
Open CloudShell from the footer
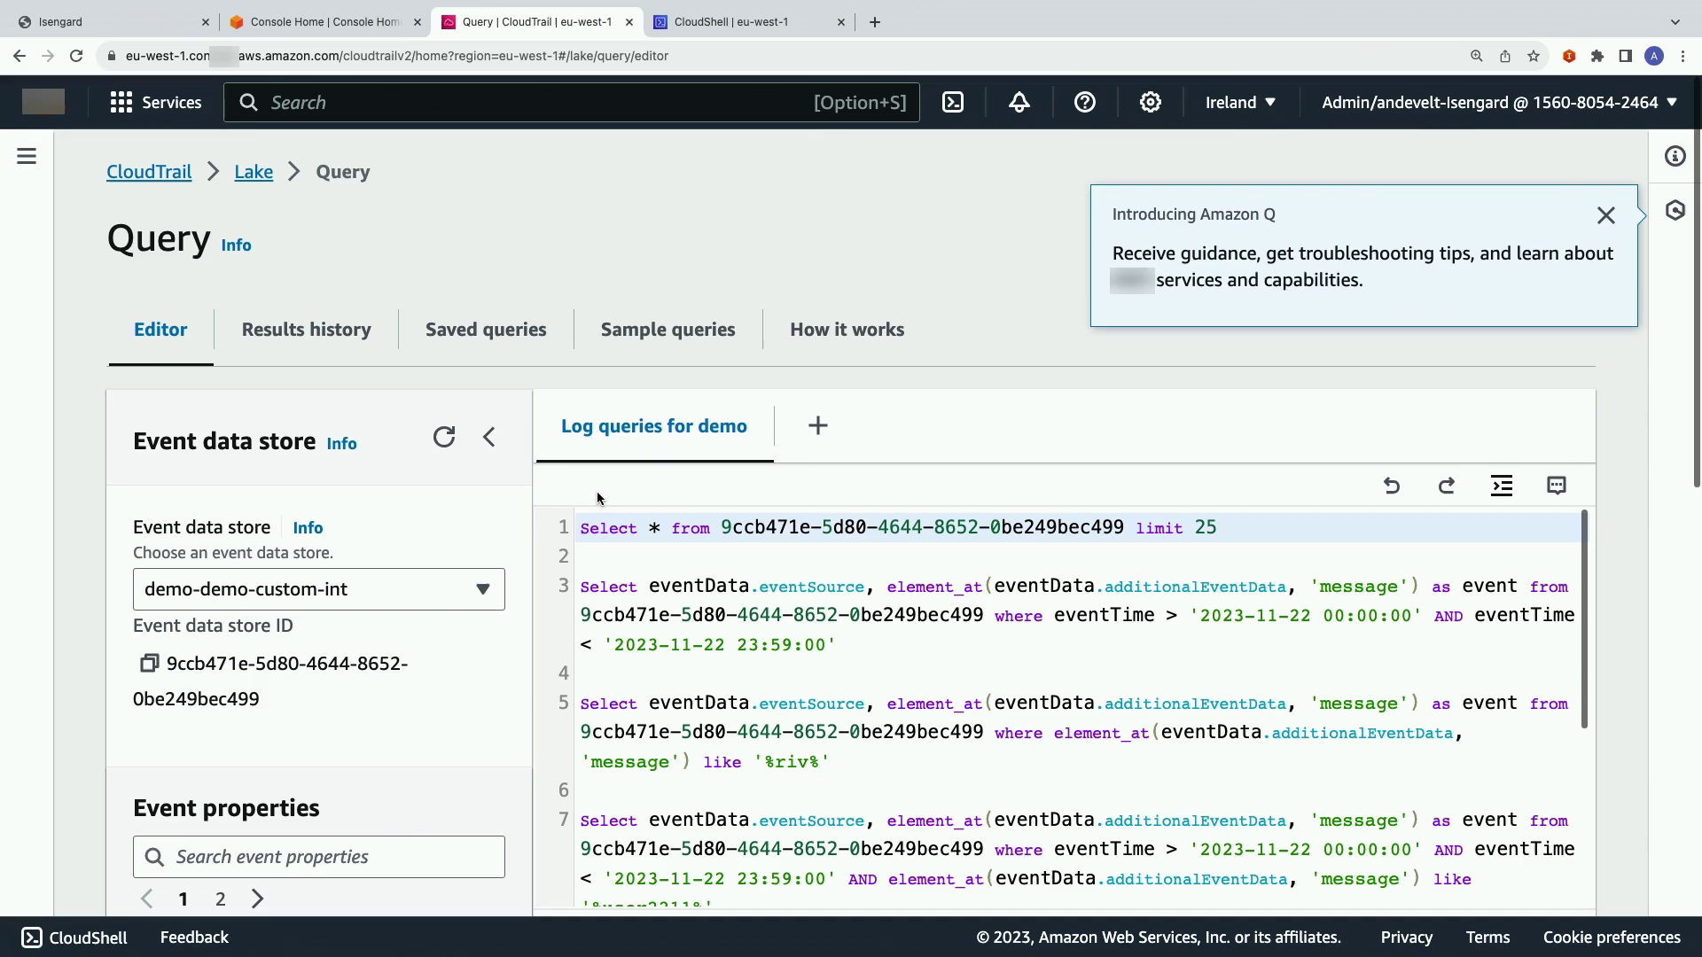tap(74, 938)
